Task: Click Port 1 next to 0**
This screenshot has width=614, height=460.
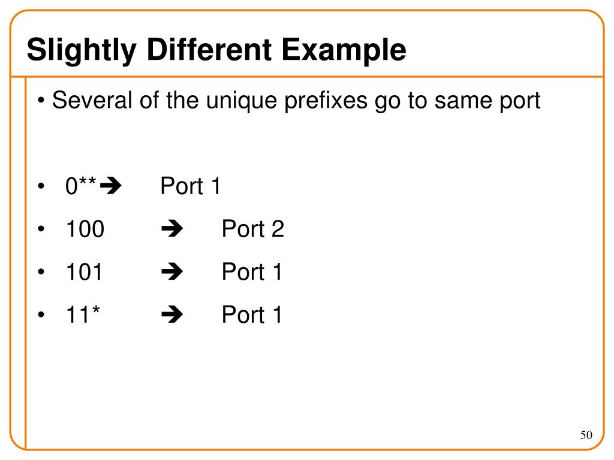Action: [191, 186]
